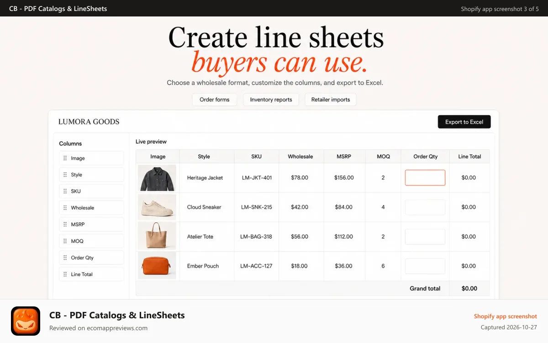The width and height of the screenshot is (548, 343).
Task: Click the MSRP column header in preview table
Action: 344,156
